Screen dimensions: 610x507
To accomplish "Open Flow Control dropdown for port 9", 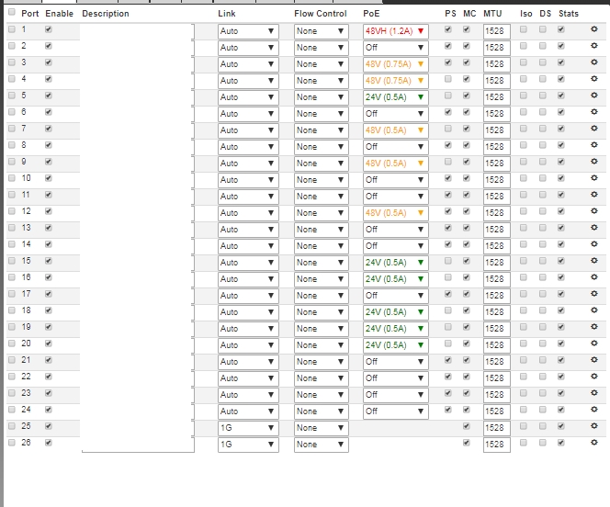I will (321, 163).
